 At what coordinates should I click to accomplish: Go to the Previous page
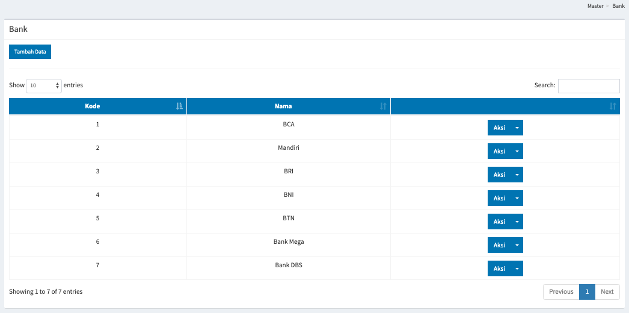click(561, 292)
